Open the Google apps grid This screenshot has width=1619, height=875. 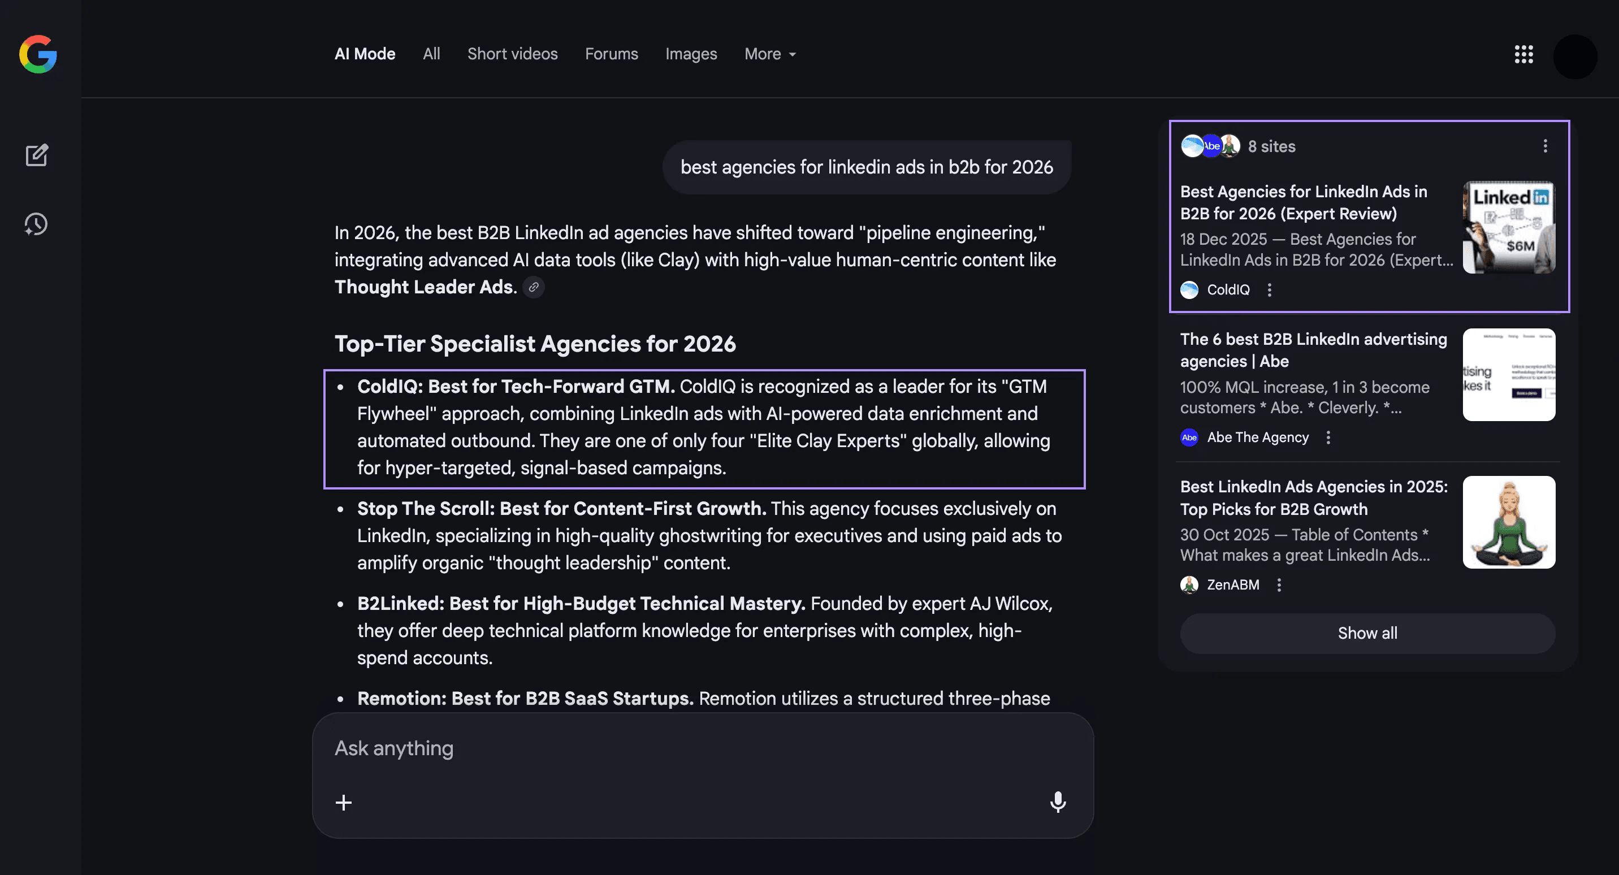(1523, 54)
